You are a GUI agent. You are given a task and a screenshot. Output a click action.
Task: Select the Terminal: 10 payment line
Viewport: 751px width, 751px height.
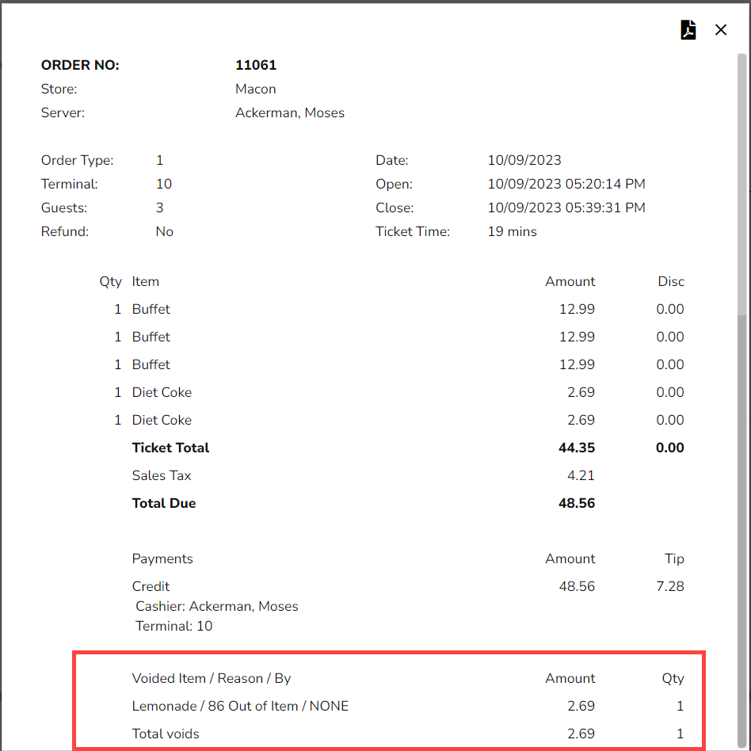tap(173, 626)
